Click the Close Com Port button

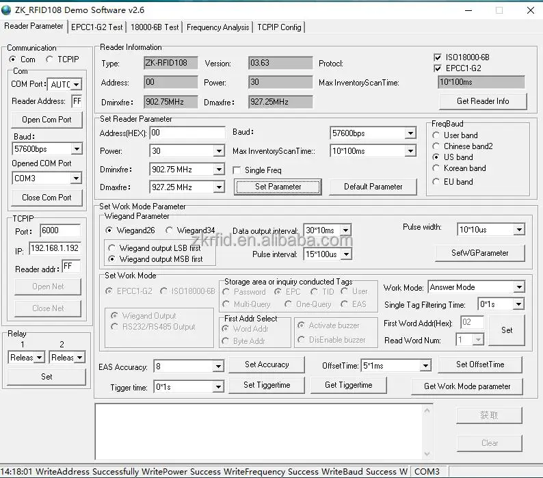tap(47, 198)
